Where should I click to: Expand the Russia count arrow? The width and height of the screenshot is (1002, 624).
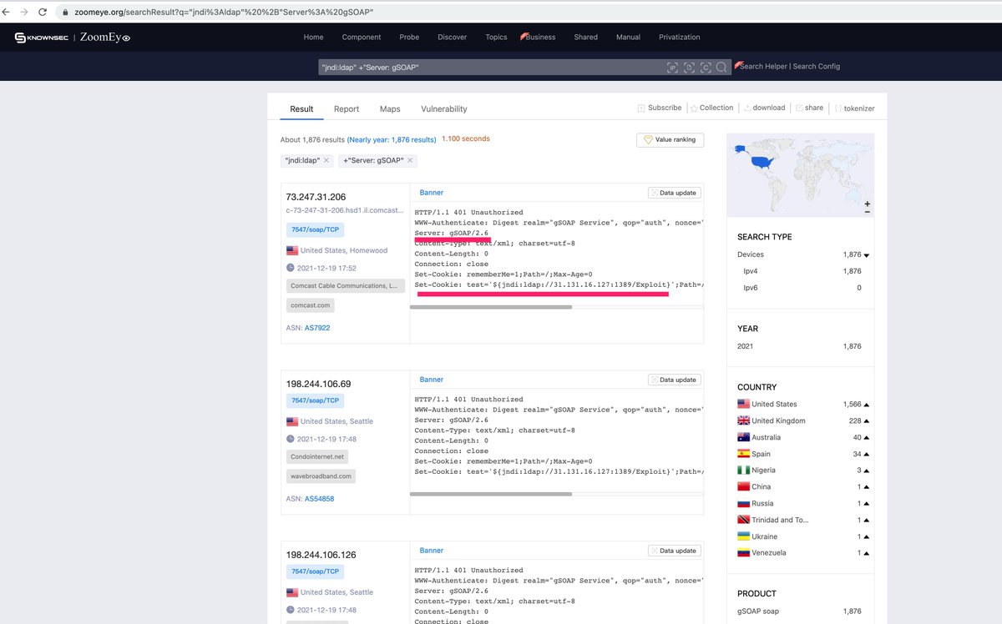tap(867, 503)
